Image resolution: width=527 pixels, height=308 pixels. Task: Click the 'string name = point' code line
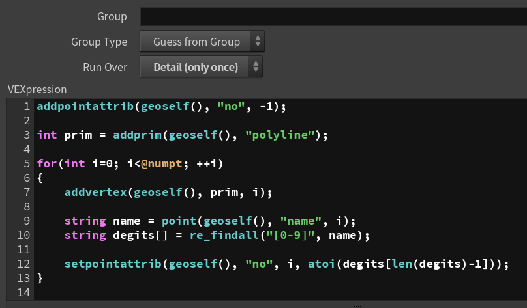coord(210,221)
